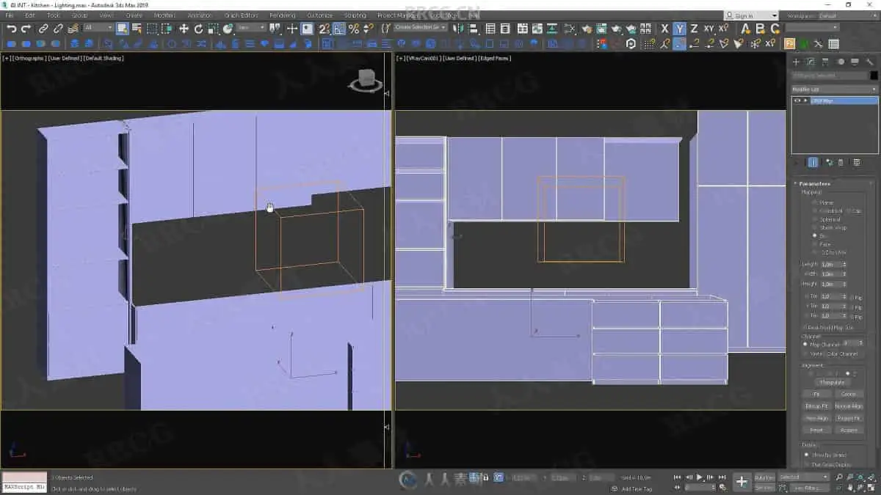881x495 pixels.
Task: Select Spherical mapping radio button
Action: (x=815, y=219)
